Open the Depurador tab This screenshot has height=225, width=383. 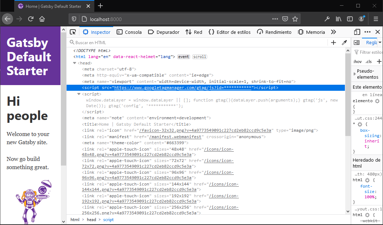[164, 32]
